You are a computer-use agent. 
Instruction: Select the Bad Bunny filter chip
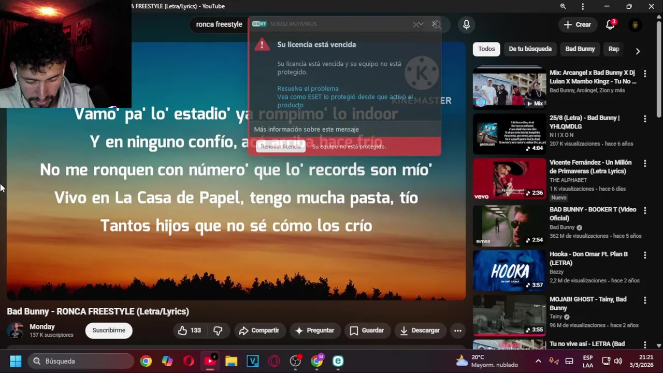click(580, 49)
